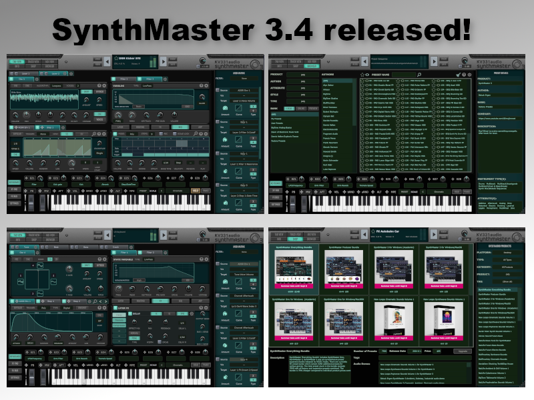The width and height of the screenshot is (534, 400).
Task: Open Tag dropdown in shop window
Action: tap(507, 281)
